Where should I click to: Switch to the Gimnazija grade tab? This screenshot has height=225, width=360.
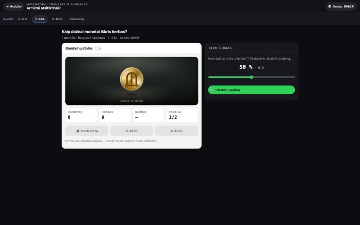(x=77, y=19)
